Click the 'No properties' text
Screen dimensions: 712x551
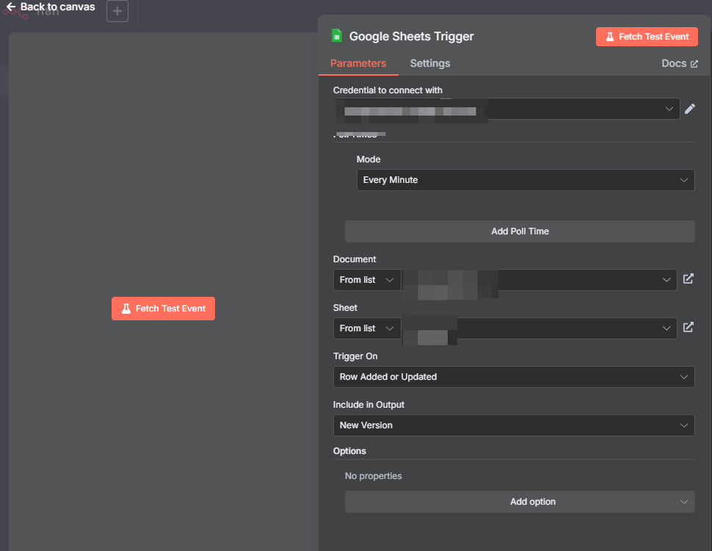pos(374,476)
